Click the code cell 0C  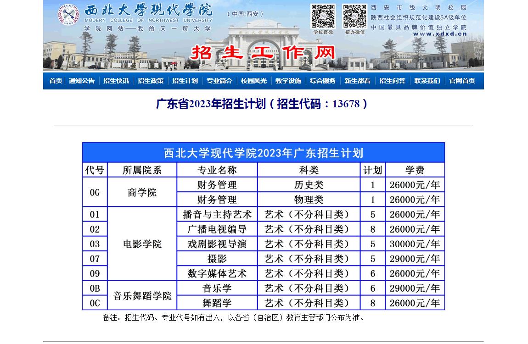pyautogui.click(x=95, y=303)
